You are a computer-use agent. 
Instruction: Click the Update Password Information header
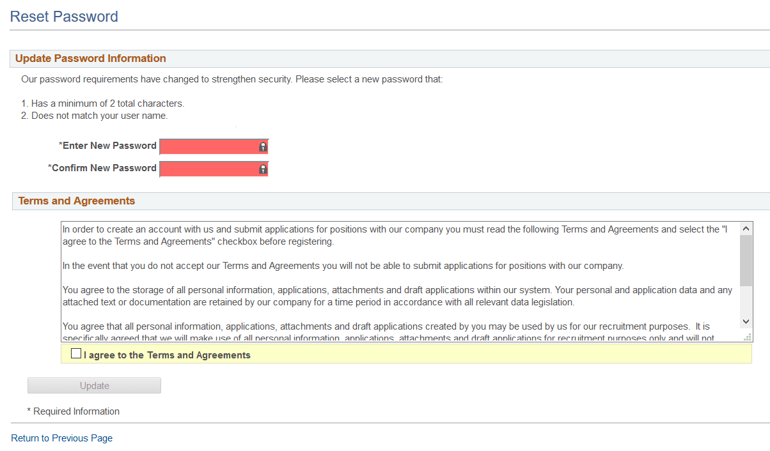[x=90, y=58]
